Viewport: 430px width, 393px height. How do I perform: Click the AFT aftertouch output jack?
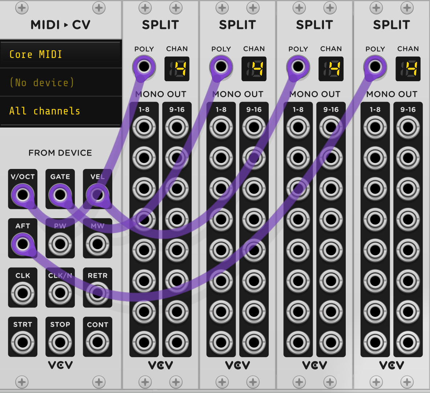[23, 244]
